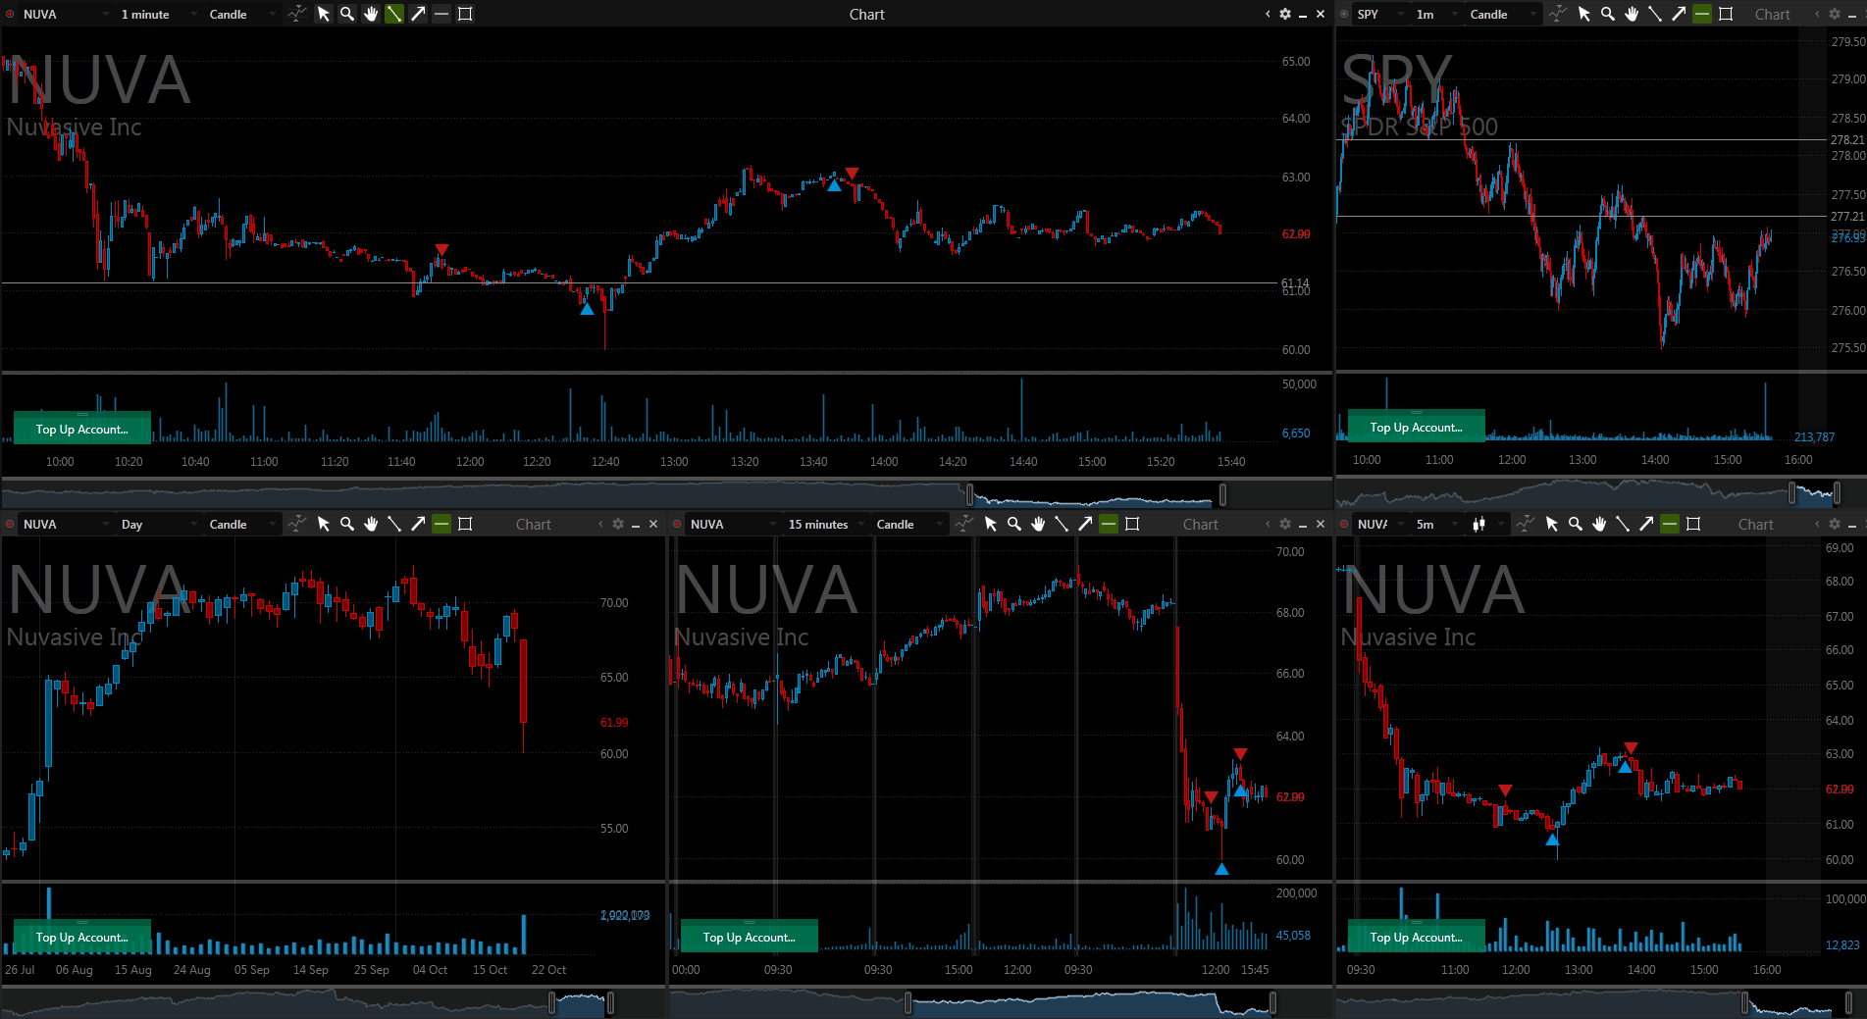Choose hand tool in NUVA Day chart
The width and height of the screenshot is (1867, 1019).
pyautogui.click(x=371, y=524)
